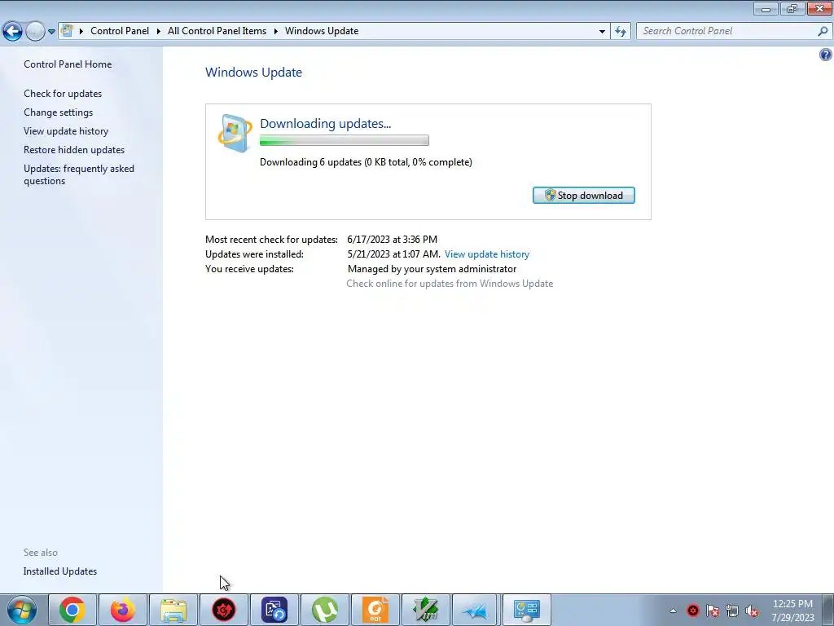Screen dimensions: 834x626
Task: Open the address bar history dropdown
Action: click(602, 31)
